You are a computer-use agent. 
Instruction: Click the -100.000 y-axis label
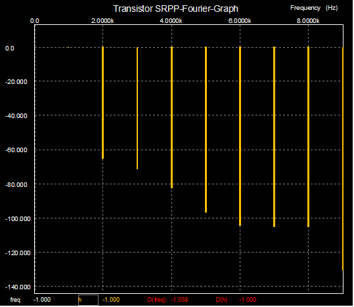click(x=18, y=219)
